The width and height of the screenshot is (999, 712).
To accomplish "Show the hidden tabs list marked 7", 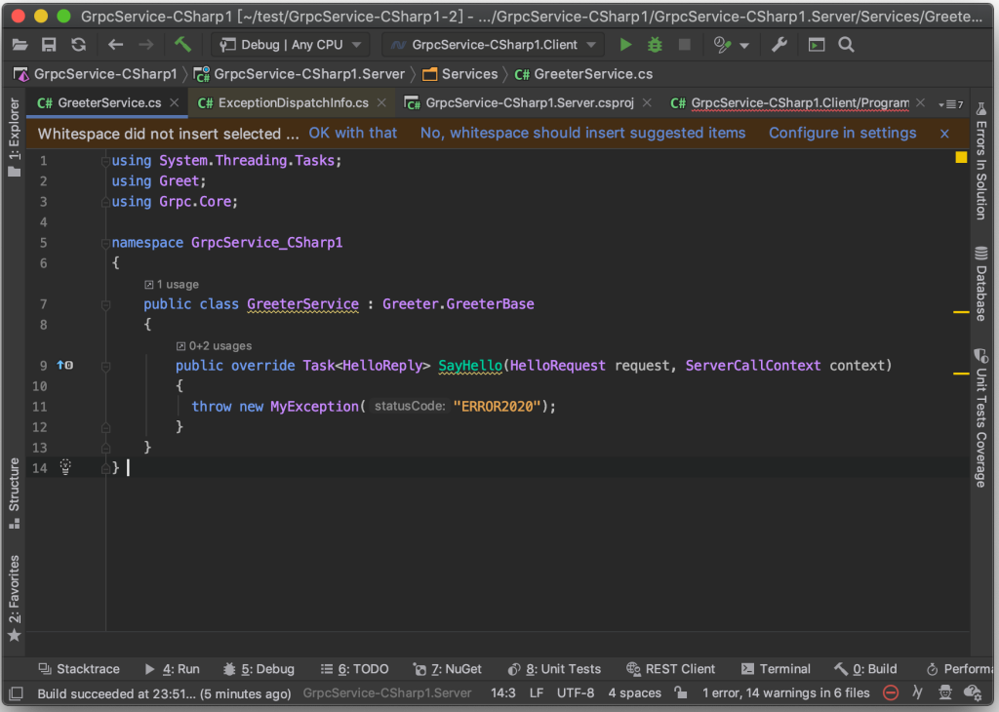I will click(x=951, y=103).
